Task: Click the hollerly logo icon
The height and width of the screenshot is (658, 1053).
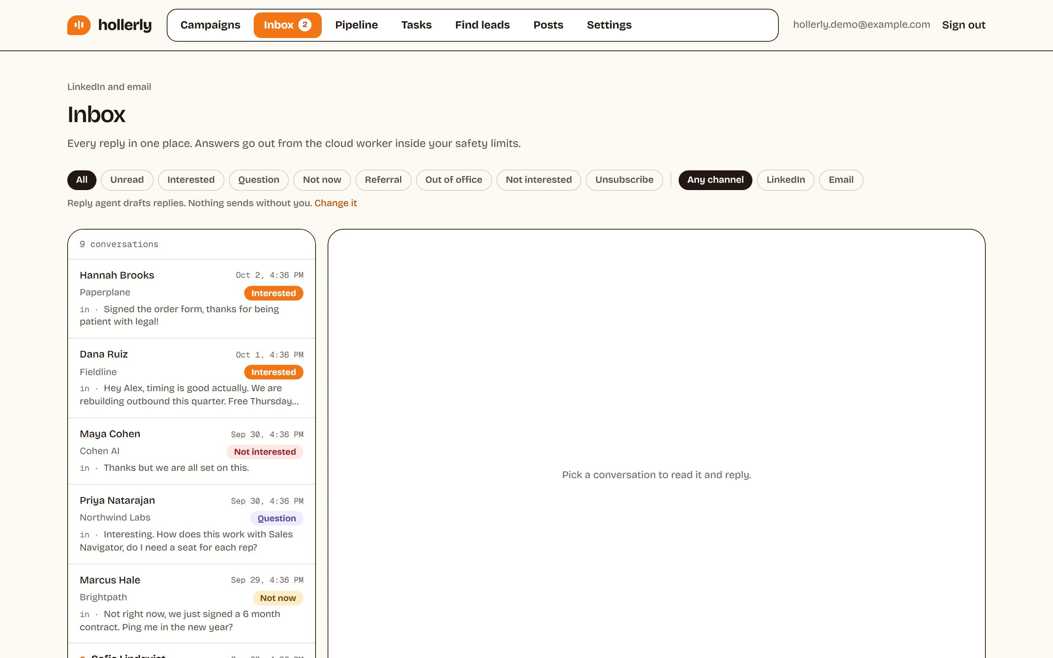Action: click(79, 25)
